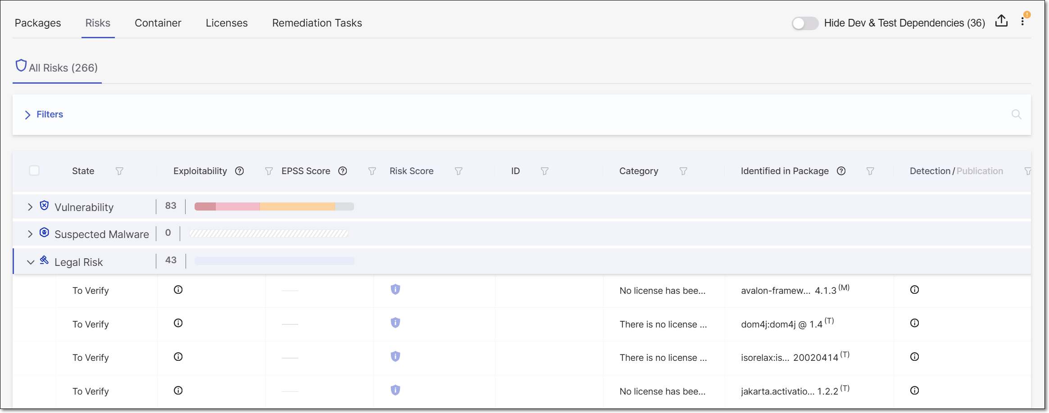Open the State column filter funnel
The image size is (1049, 413).
pos(119,171)
